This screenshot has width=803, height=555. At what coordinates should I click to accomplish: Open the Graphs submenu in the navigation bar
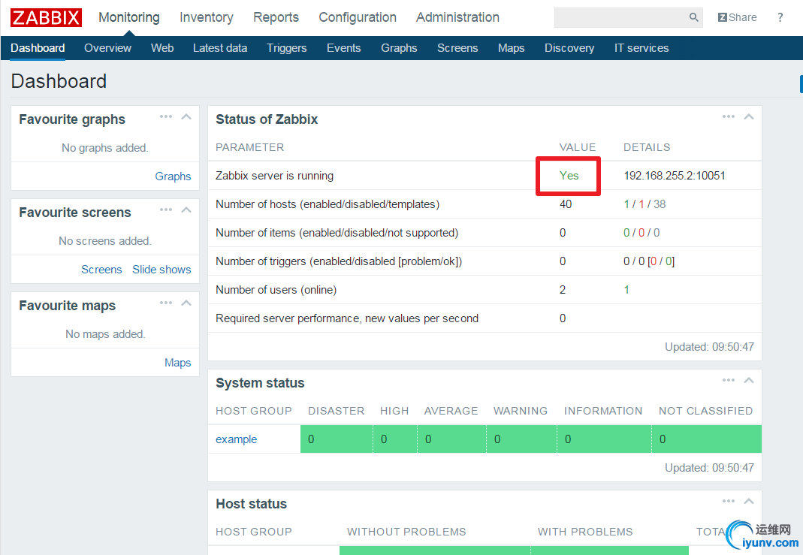pyautogui.click(x=399, y=48)
